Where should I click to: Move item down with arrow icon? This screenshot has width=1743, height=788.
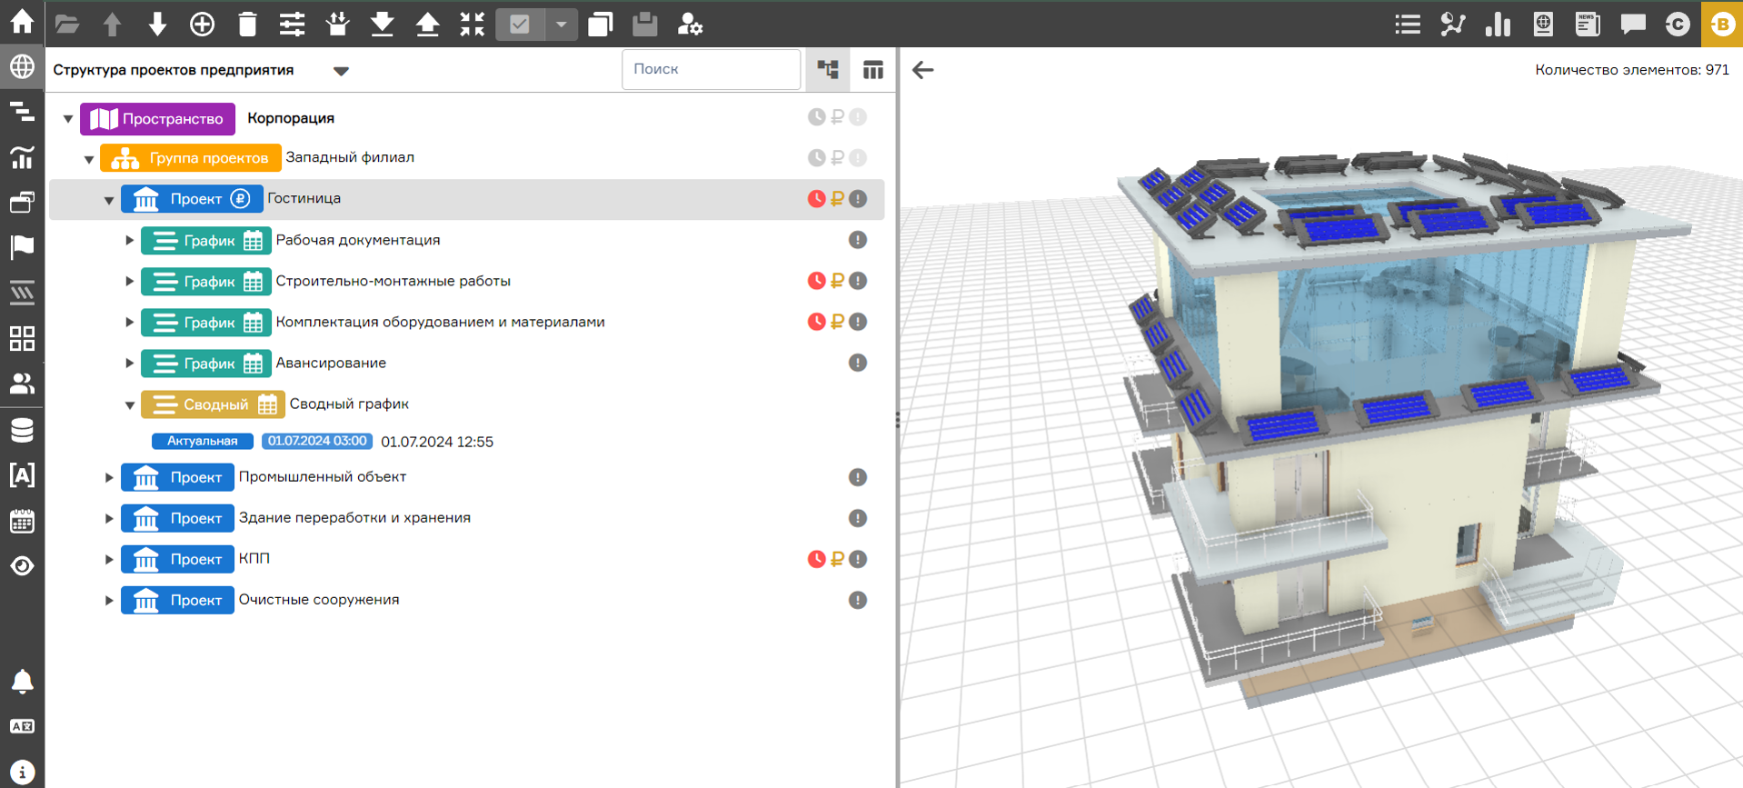pyautogui.click(x=157, y=24)
